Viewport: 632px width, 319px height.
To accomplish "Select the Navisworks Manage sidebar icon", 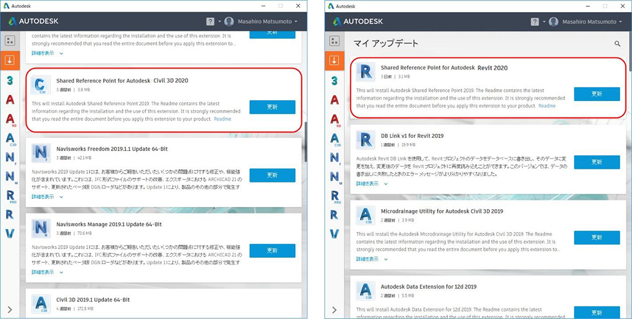I will pos(10,175).
